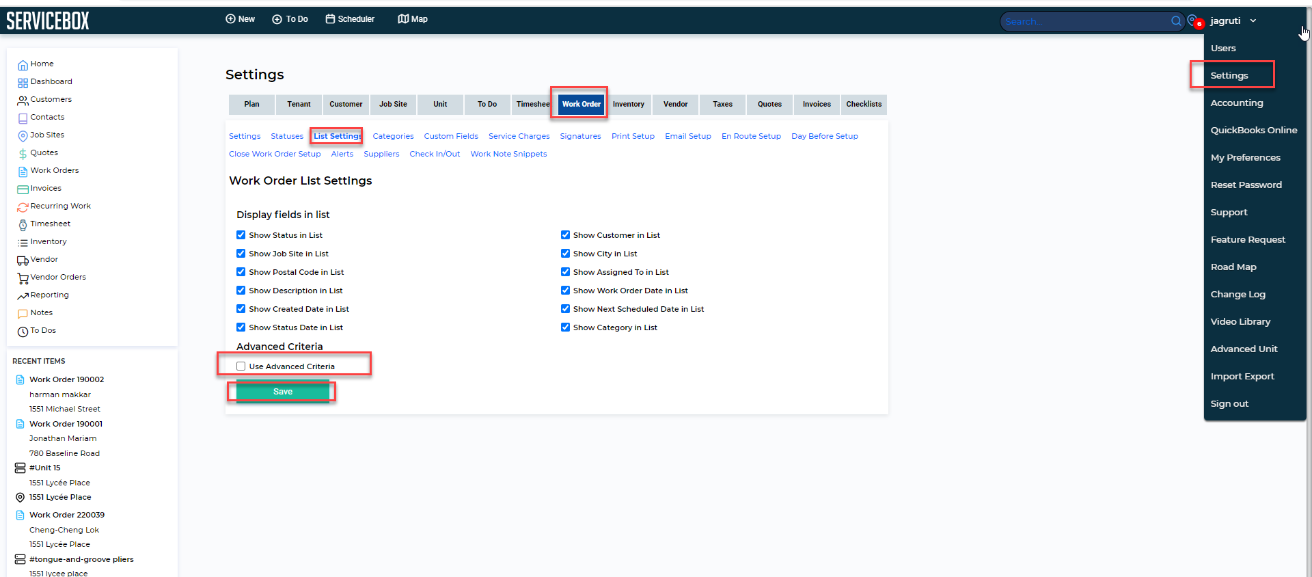This screenshot has height=577, width=1312.
Task: Click the To Dos clock icon
Action: 23,332
